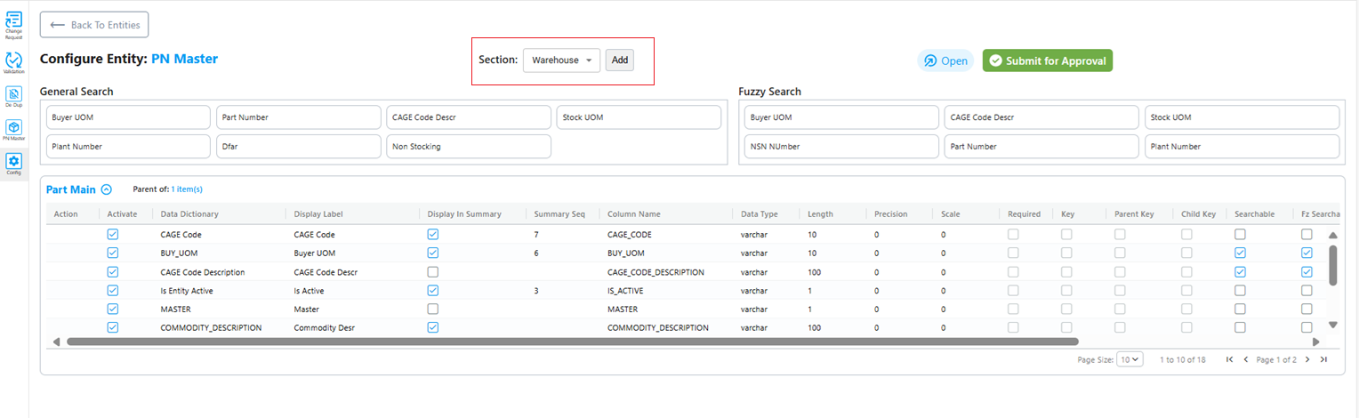Screen dimensions: 1359x418
Task: Sort by Display Label column header
Action: point(318,213)
